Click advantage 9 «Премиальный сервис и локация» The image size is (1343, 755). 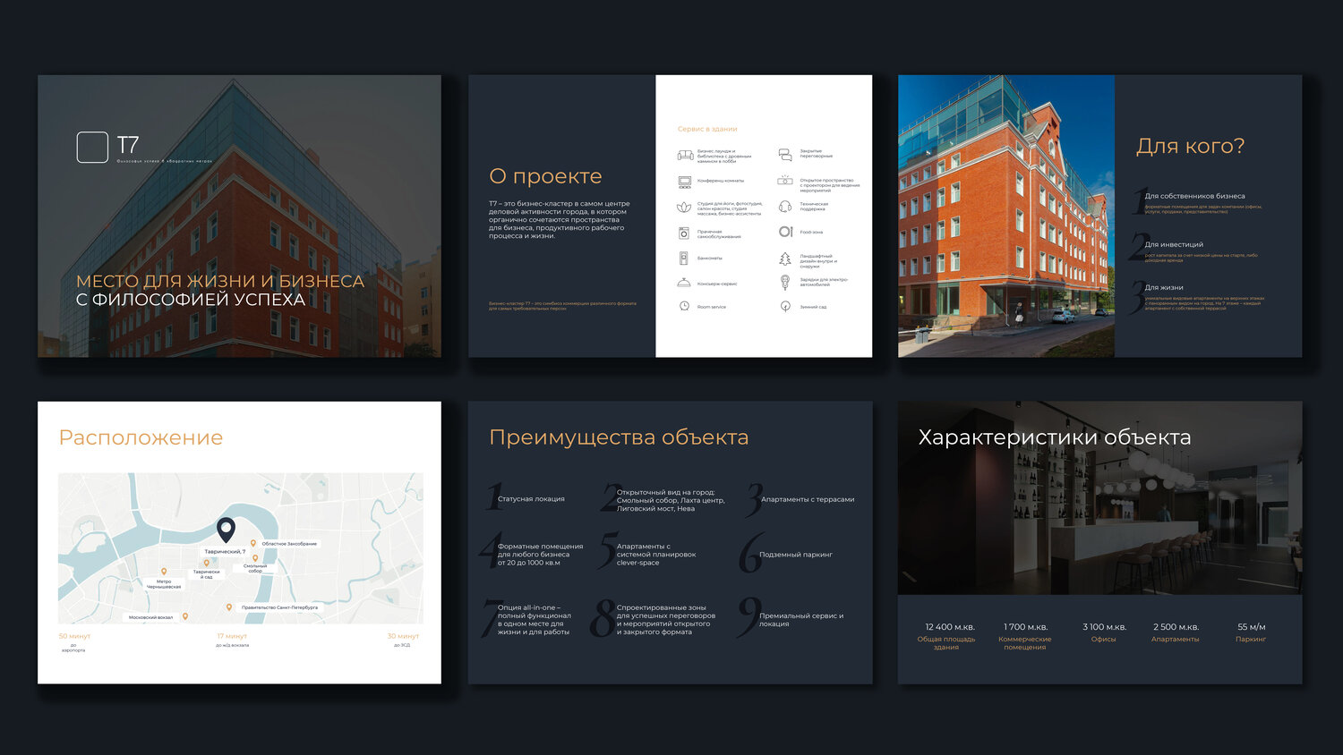pos(801,620)
